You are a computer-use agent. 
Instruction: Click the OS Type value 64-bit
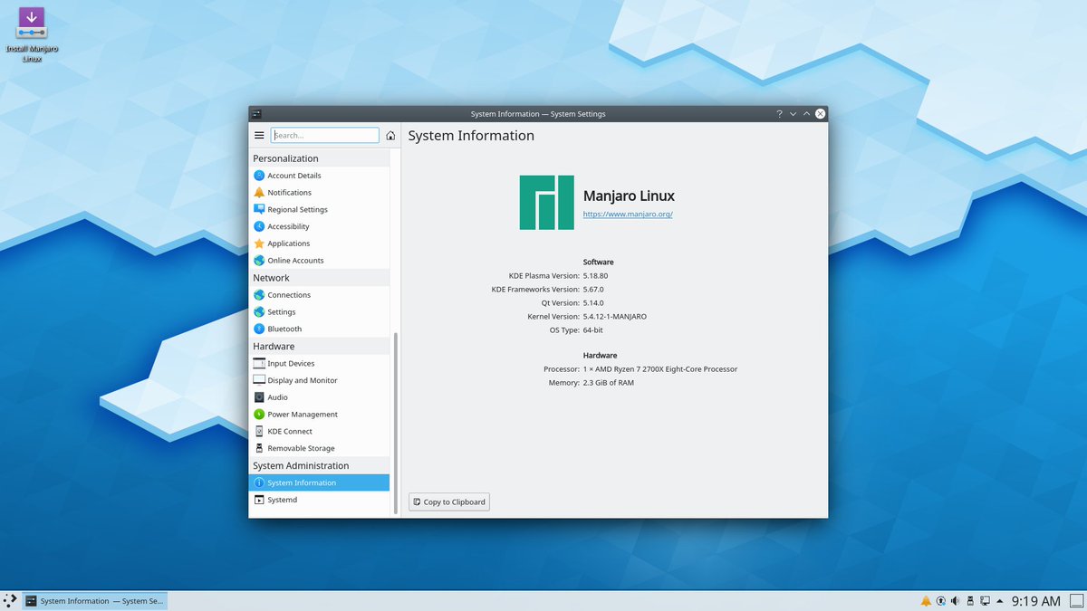point(593,330)
